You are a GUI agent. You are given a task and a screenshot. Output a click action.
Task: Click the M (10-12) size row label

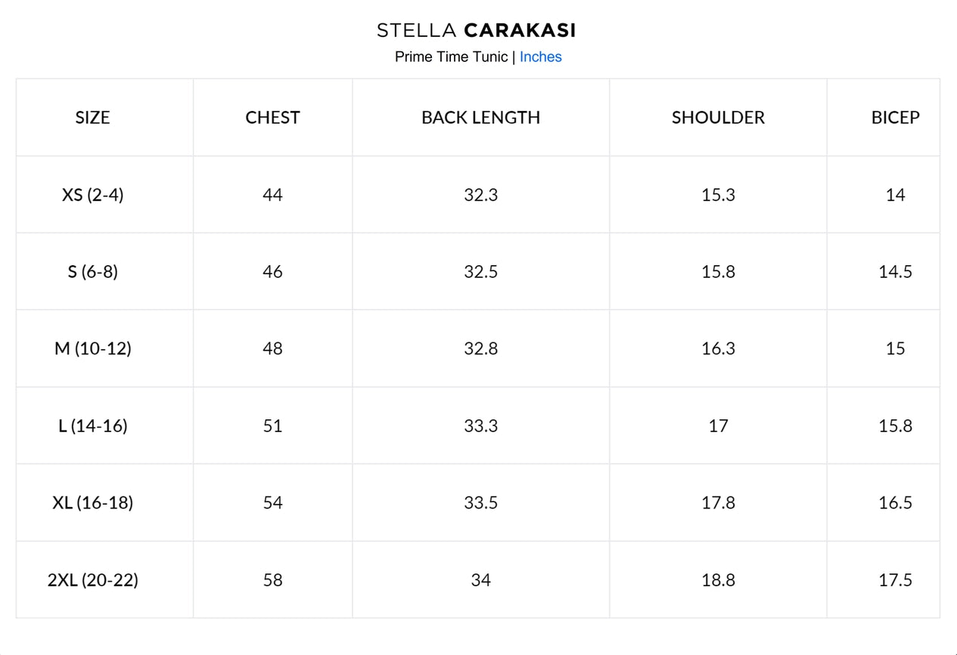(x=92, y=348)
